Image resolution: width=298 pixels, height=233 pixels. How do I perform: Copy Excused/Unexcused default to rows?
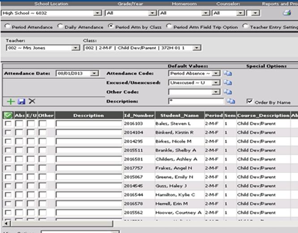pyautogui.click(x=227, y=82)
